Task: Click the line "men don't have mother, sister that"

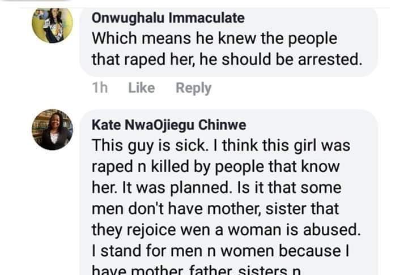Action: coord(215,208)
